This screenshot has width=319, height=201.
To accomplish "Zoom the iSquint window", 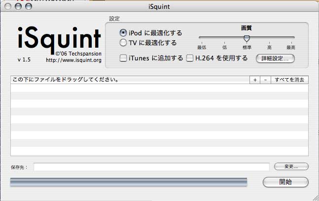I will [x=29, y=6].
